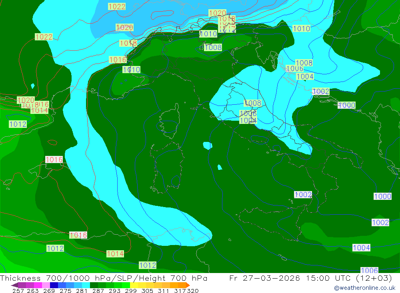
Task: Click legend value 320
Action: 193,291
